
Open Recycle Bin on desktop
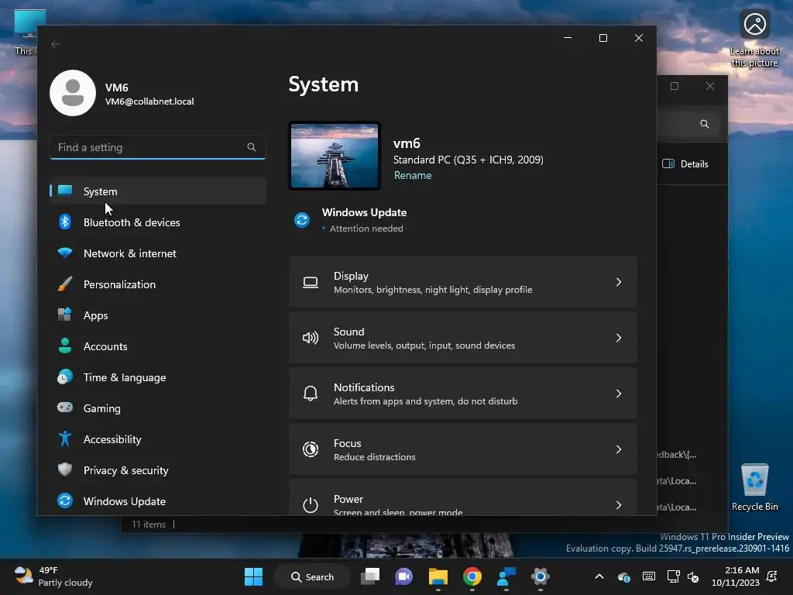tap(754, 487)
